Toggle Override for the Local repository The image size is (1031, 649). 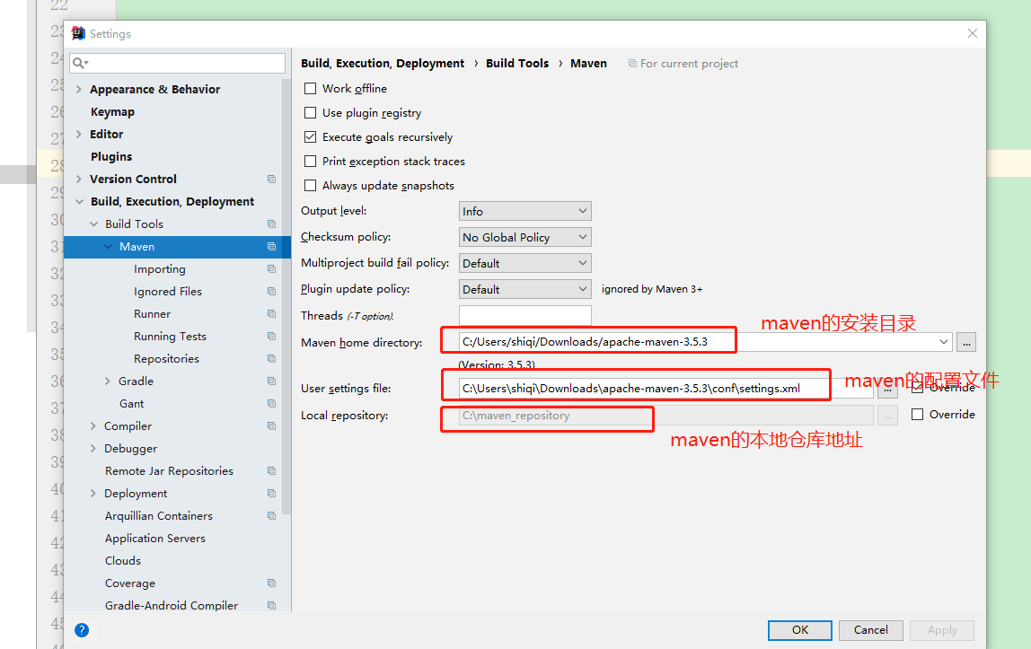pyautogui.click(x=917, y=415)
